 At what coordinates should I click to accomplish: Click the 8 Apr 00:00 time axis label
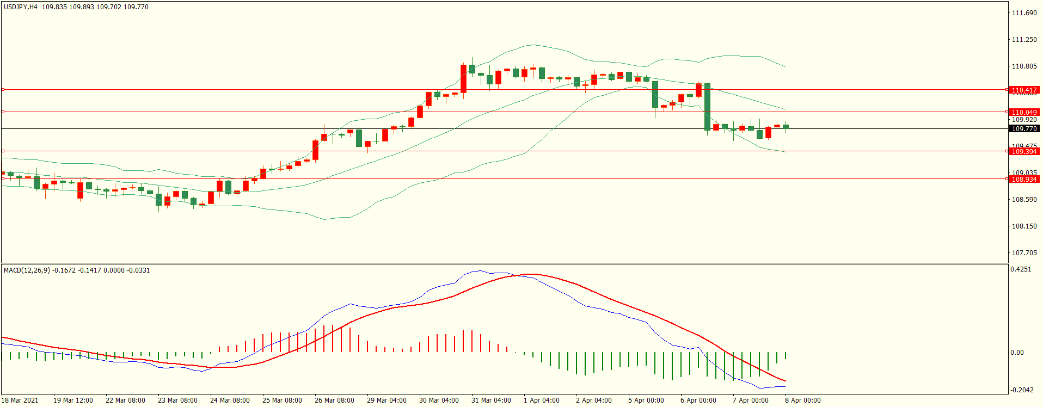802,400
